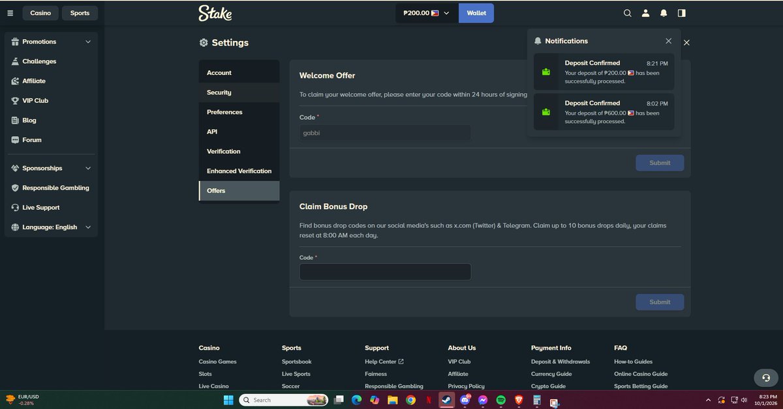783x409 pixels.
Task: Click the ₱200.00 Deposit Confirmed notification
Action: 604,72
